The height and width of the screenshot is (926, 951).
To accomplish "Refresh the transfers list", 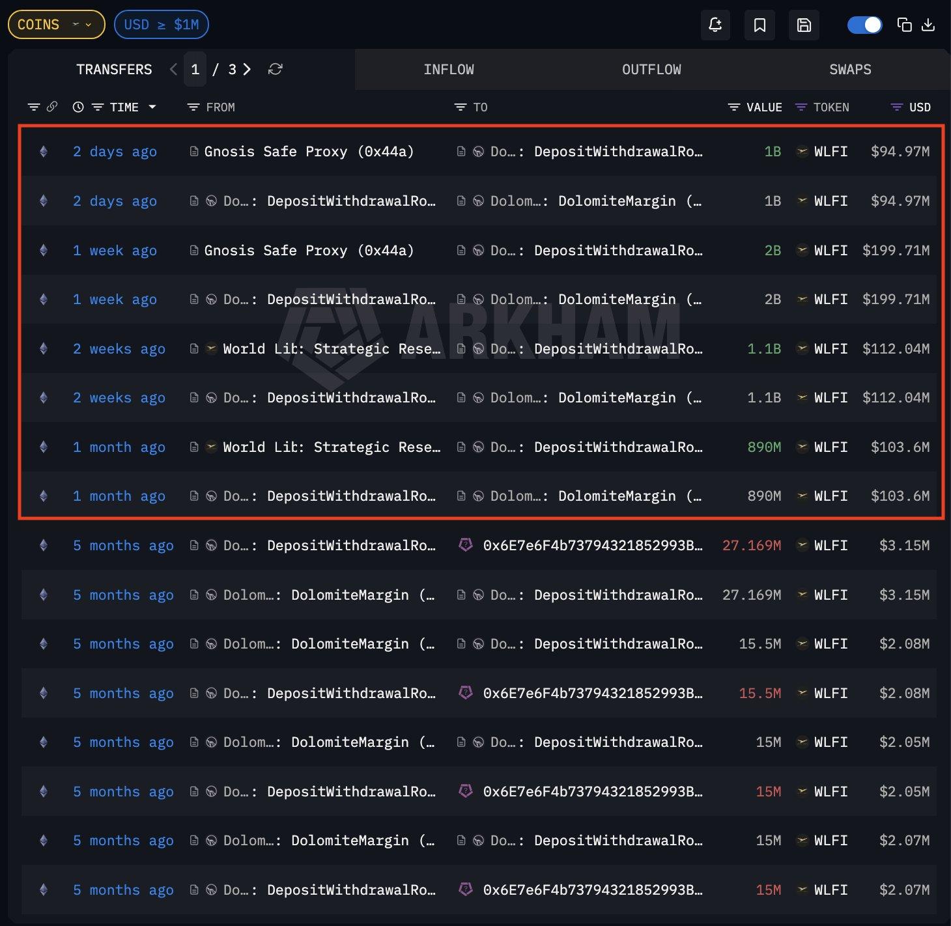I will click(275, 69).
